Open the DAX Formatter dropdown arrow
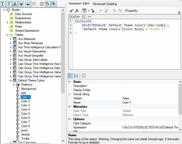This screenshot has height=144, width=182. point(89,11)
